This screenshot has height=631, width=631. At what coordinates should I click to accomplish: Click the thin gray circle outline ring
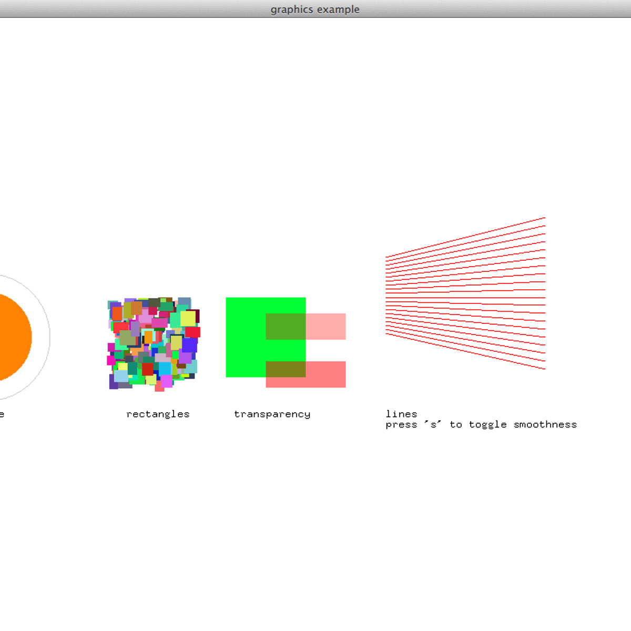point(49,337)
